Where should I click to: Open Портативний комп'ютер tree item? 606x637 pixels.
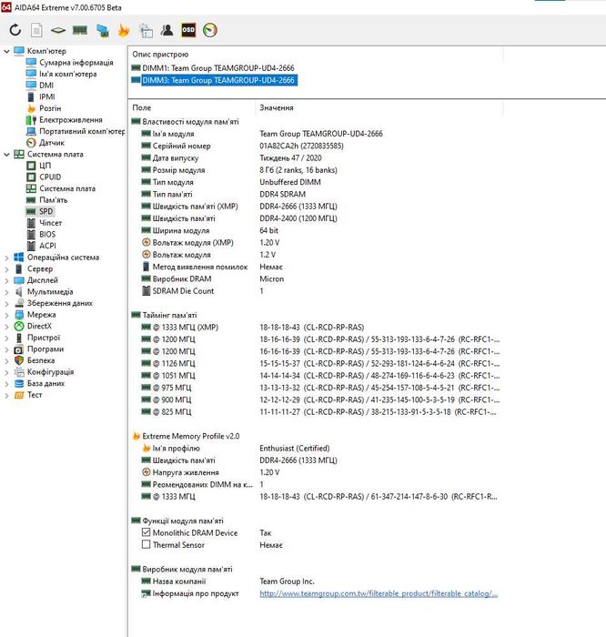(76, 131)
